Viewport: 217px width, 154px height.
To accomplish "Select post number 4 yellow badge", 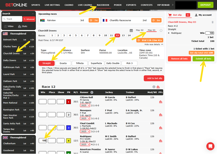I will [69, 141].
